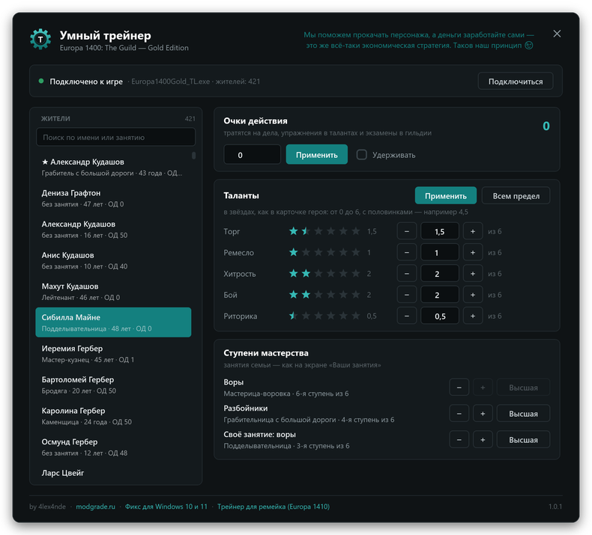
Task: Apply the action points value
Action: tap(316, 155)
